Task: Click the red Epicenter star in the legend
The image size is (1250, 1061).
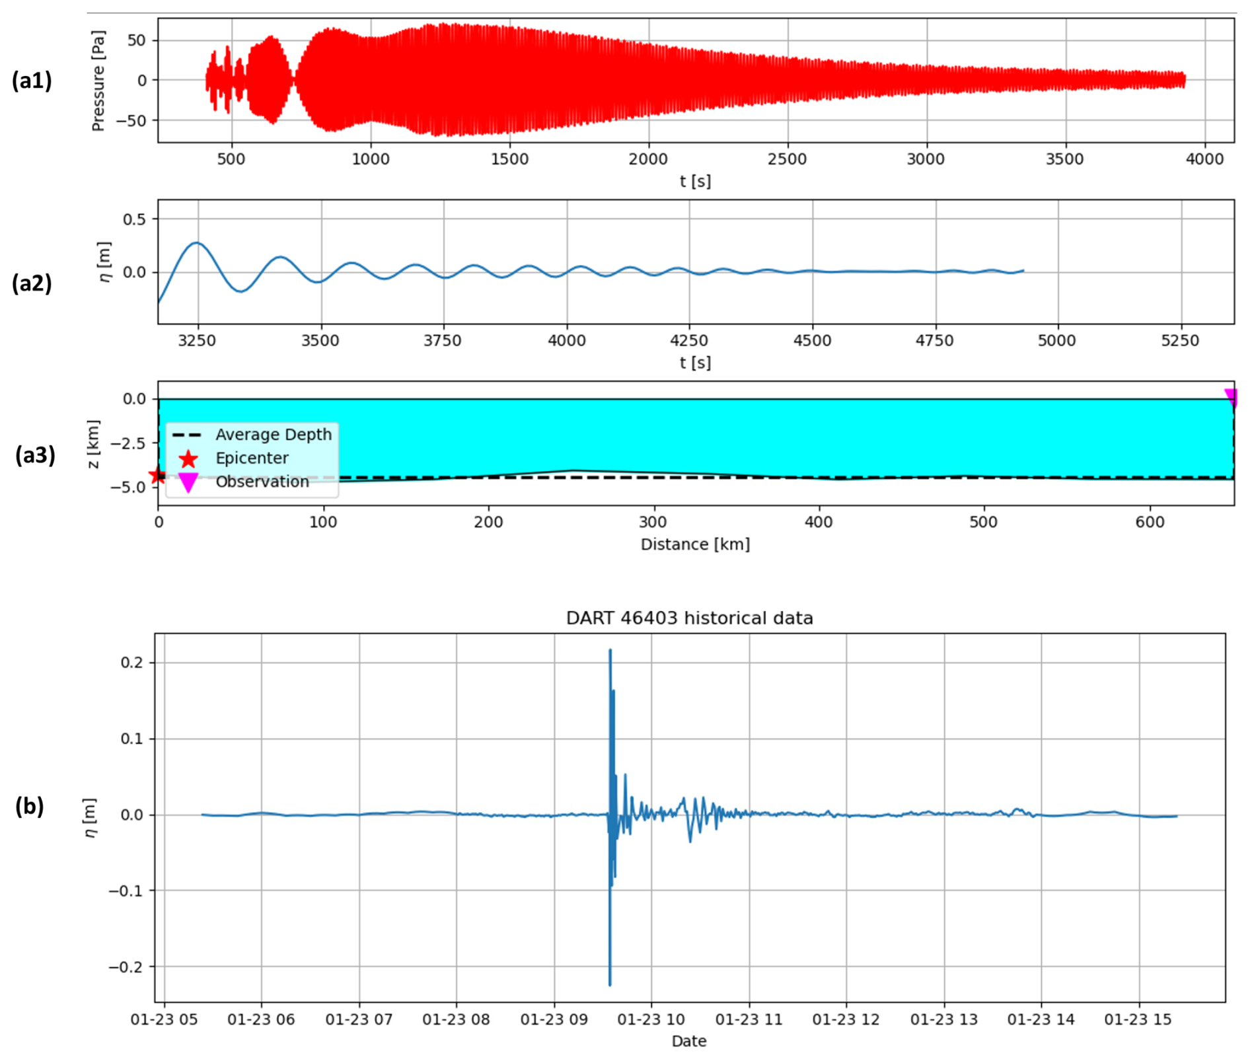Action: pyautogui.click(x=188, y=458)
